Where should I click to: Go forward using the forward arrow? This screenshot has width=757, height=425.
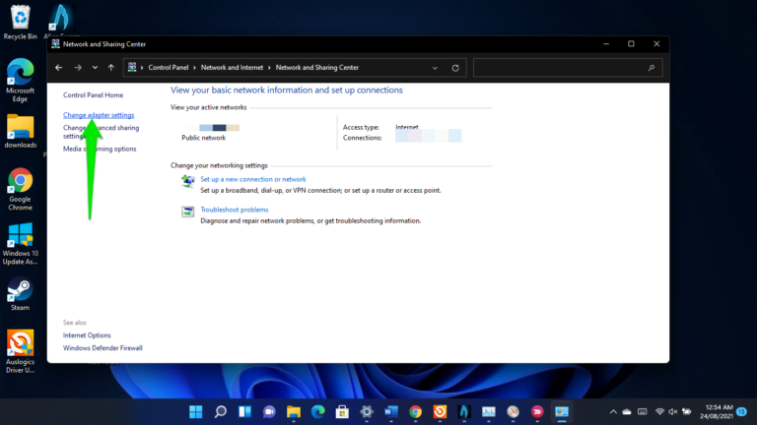pos(78,68)
